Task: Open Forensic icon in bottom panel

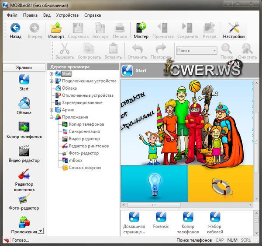Action: click(x=161, y=217)
